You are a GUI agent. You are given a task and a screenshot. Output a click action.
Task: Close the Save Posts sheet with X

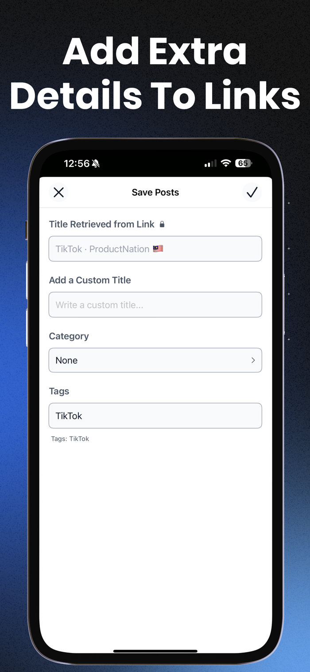58,192
